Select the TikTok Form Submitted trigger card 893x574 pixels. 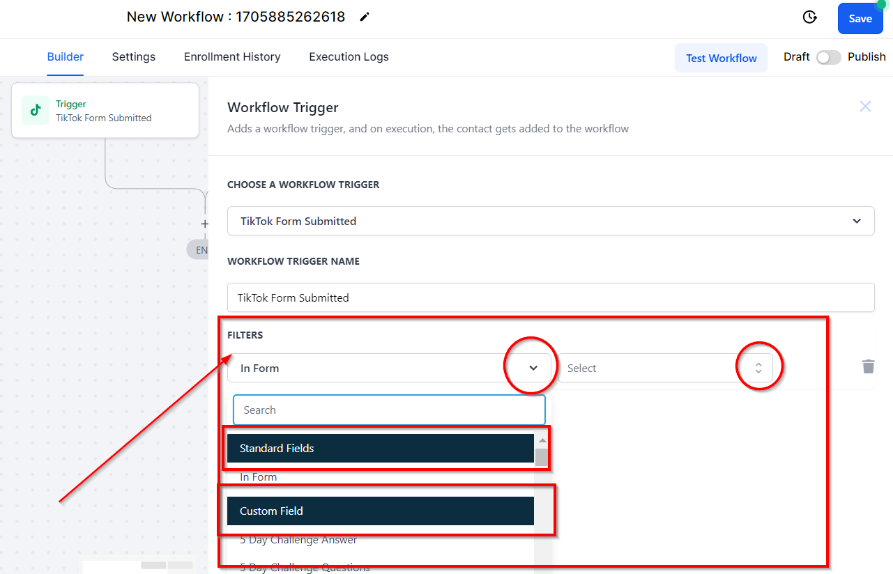pos(105,110)
